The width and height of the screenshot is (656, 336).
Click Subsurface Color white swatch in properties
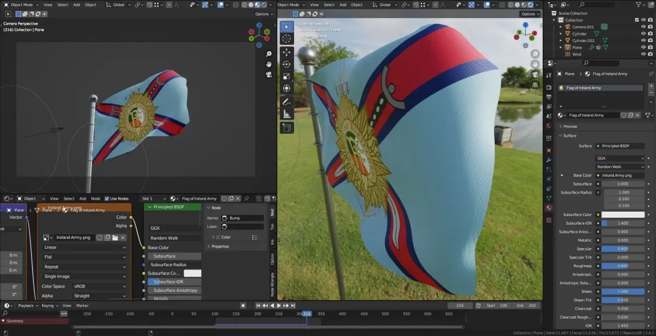[x=623, y=215]
